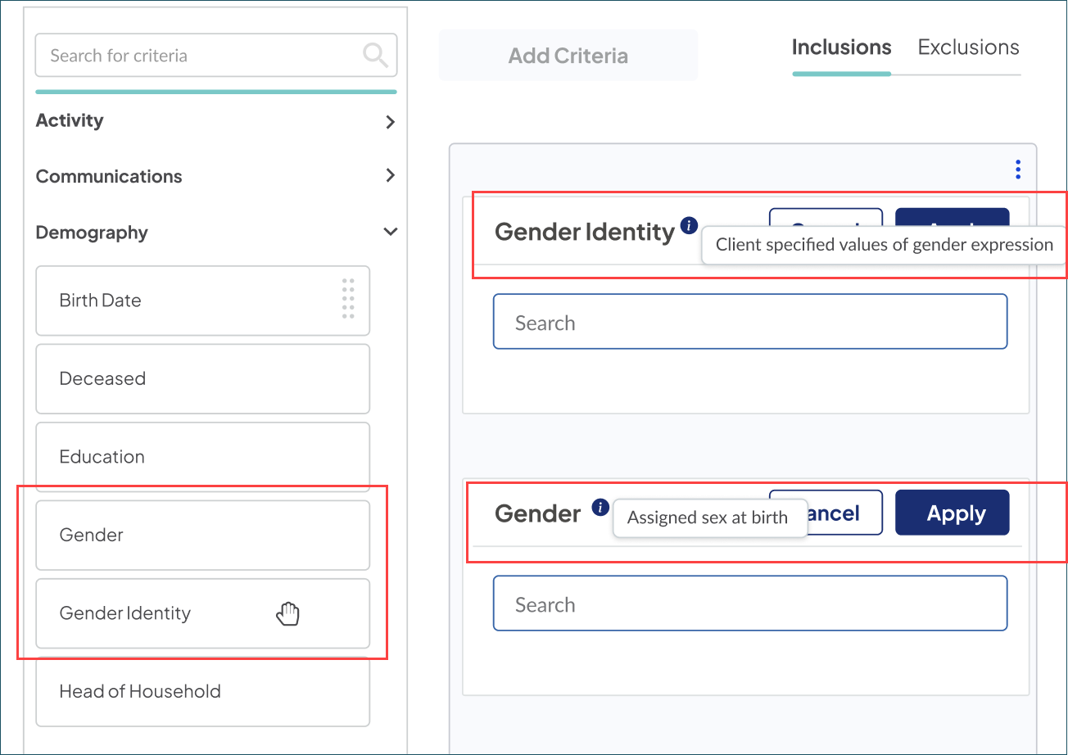
Task: Click the search magnifier icon in criteria search
Action: coord(375,55)
